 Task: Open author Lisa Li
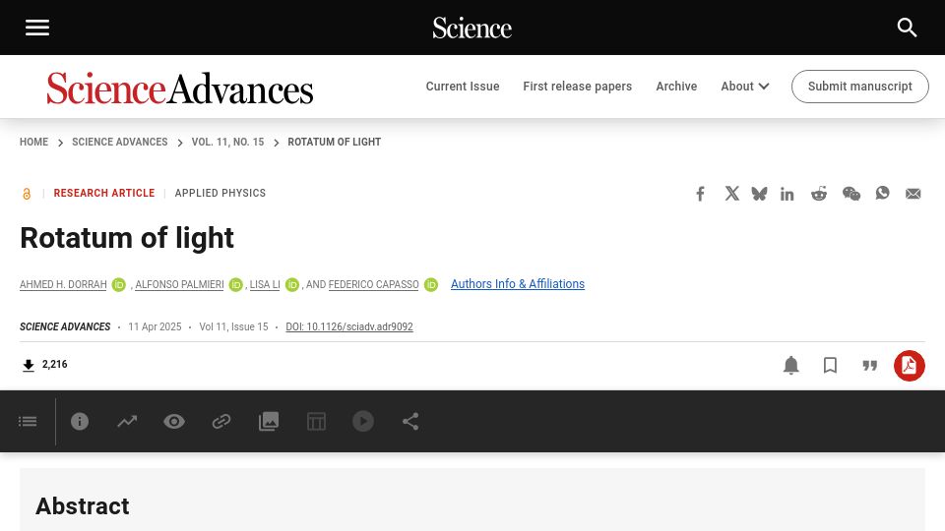tap(265, 285)
